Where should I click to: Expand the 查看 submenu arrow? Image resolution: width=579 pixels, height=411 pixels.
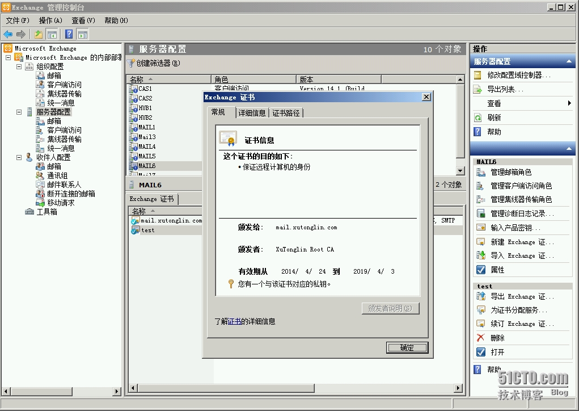(x=569, y=103)
